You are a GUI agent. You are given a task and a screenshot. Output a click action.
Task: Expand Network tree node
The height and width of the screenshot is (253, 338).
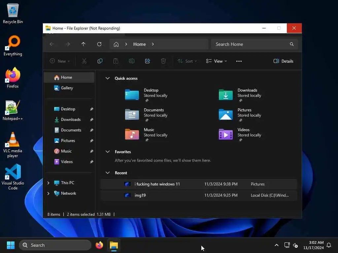pyautogui.click(x=49, y=193)
